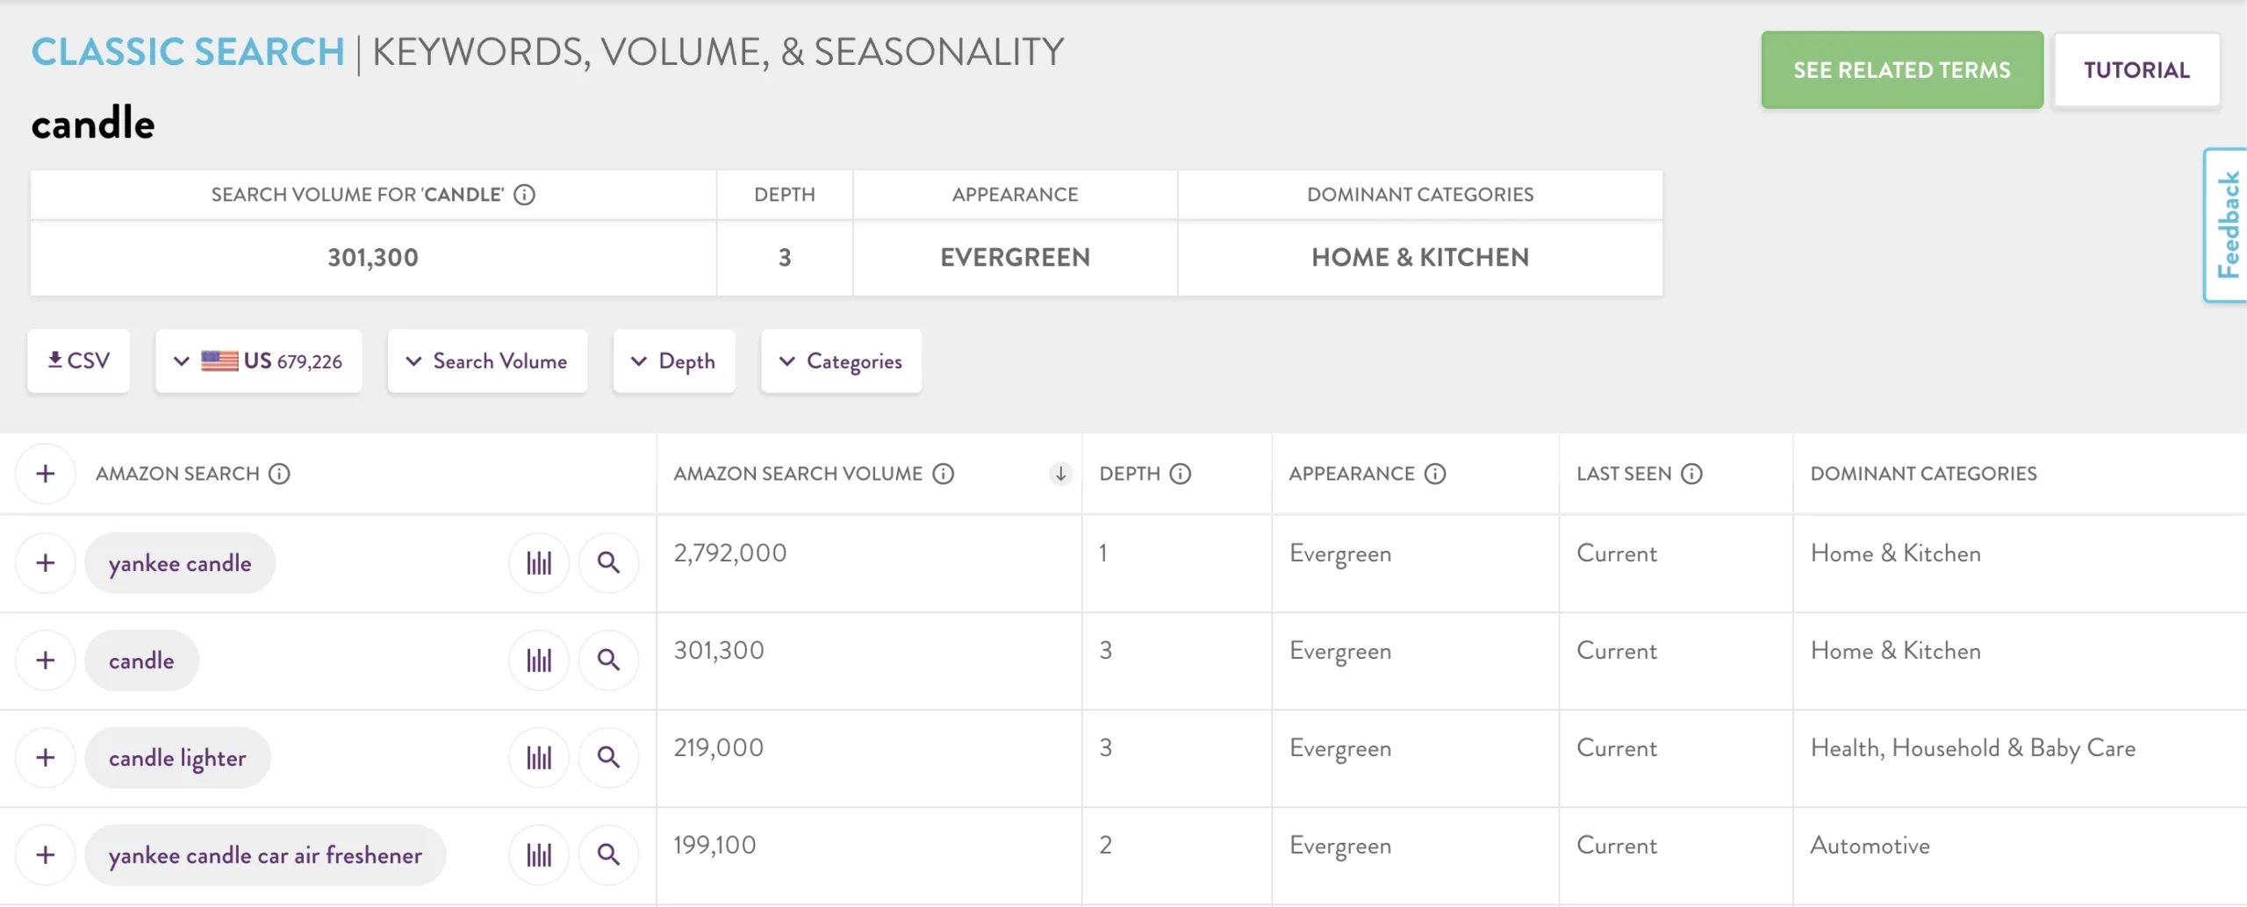Expand the Depth filter dropdown
The width and height of the screenshot is (2247, 907).
(x=673, y=361)
